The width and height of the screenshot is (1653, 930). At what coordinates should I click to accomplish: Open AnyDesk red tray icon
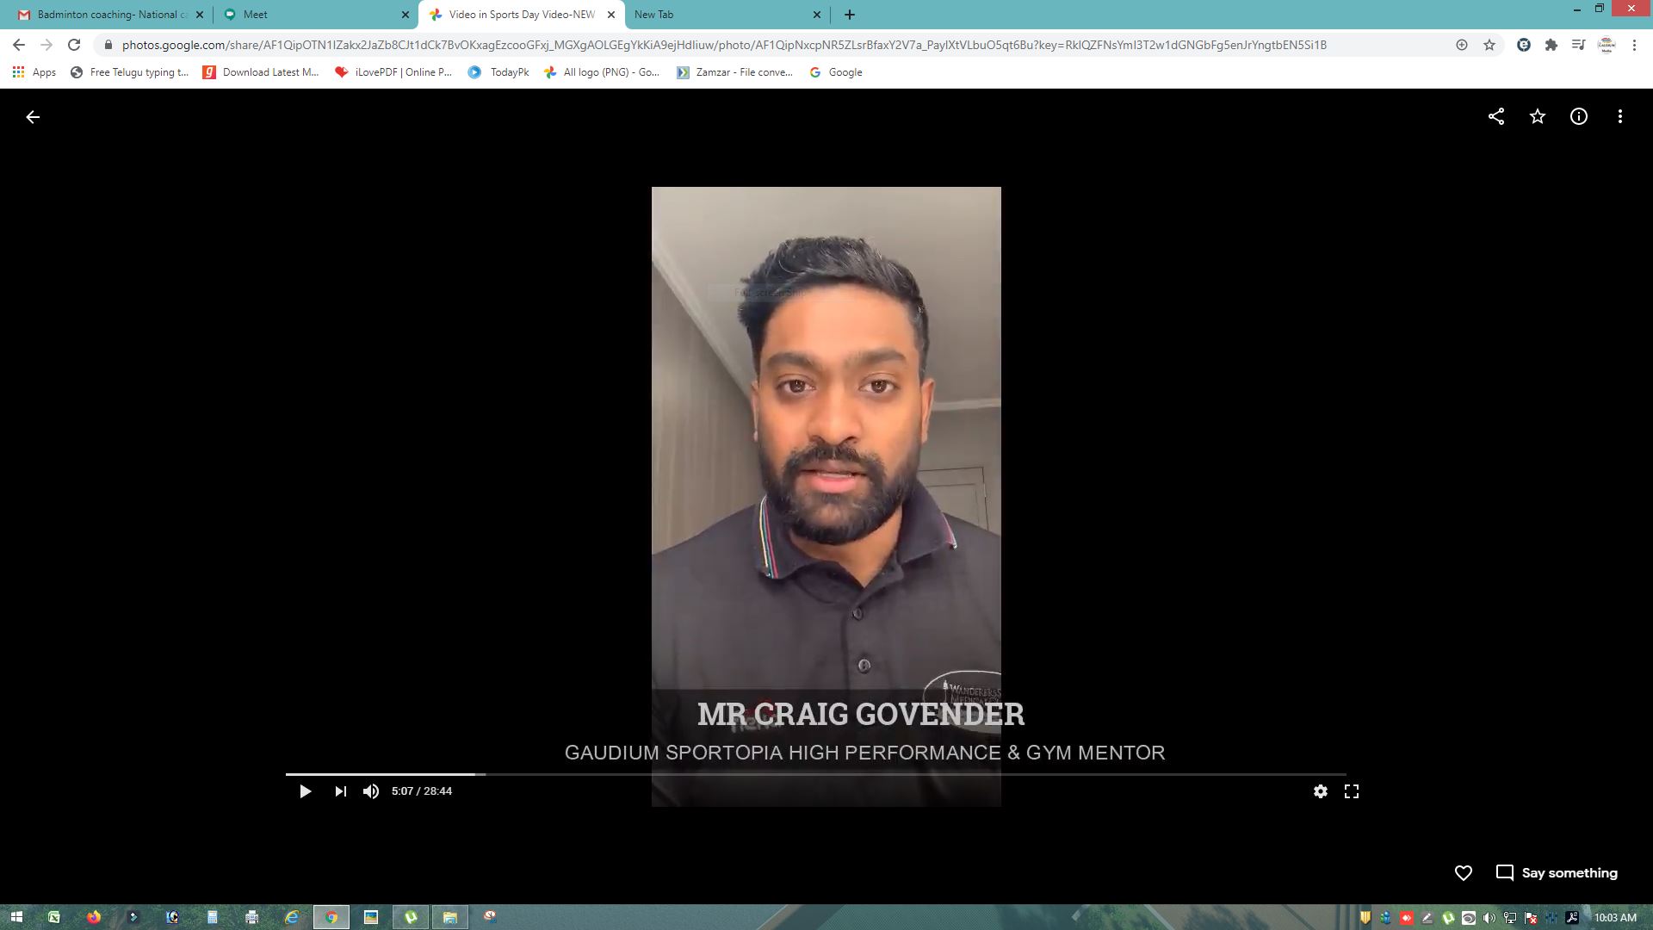pos(1407,918)
